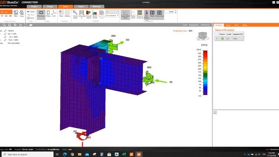Open the Analysis tab in right panel
The image size is (279, 157).
click(x=219, y=25)
